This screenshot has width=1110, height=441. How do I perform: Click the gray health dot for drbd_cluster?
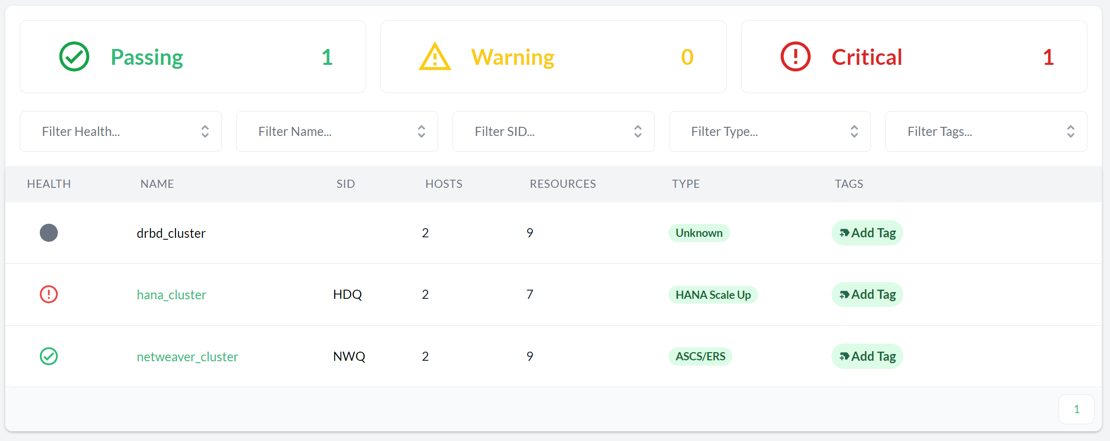tap(49, 233)
